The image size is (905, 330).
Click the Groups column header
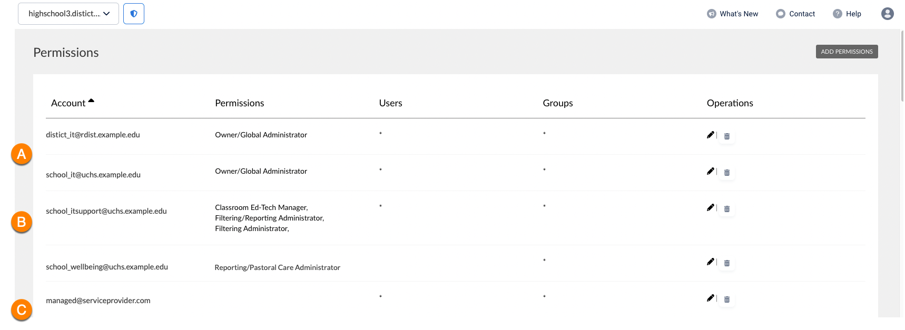pos(558,103)
